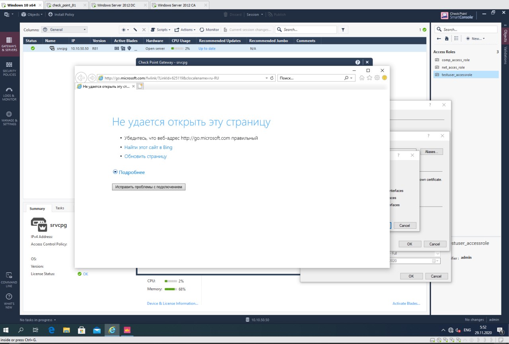Click muted speaker icon in system tray
Viewport: 509px width, 344px height.
[x=458, y=330]
